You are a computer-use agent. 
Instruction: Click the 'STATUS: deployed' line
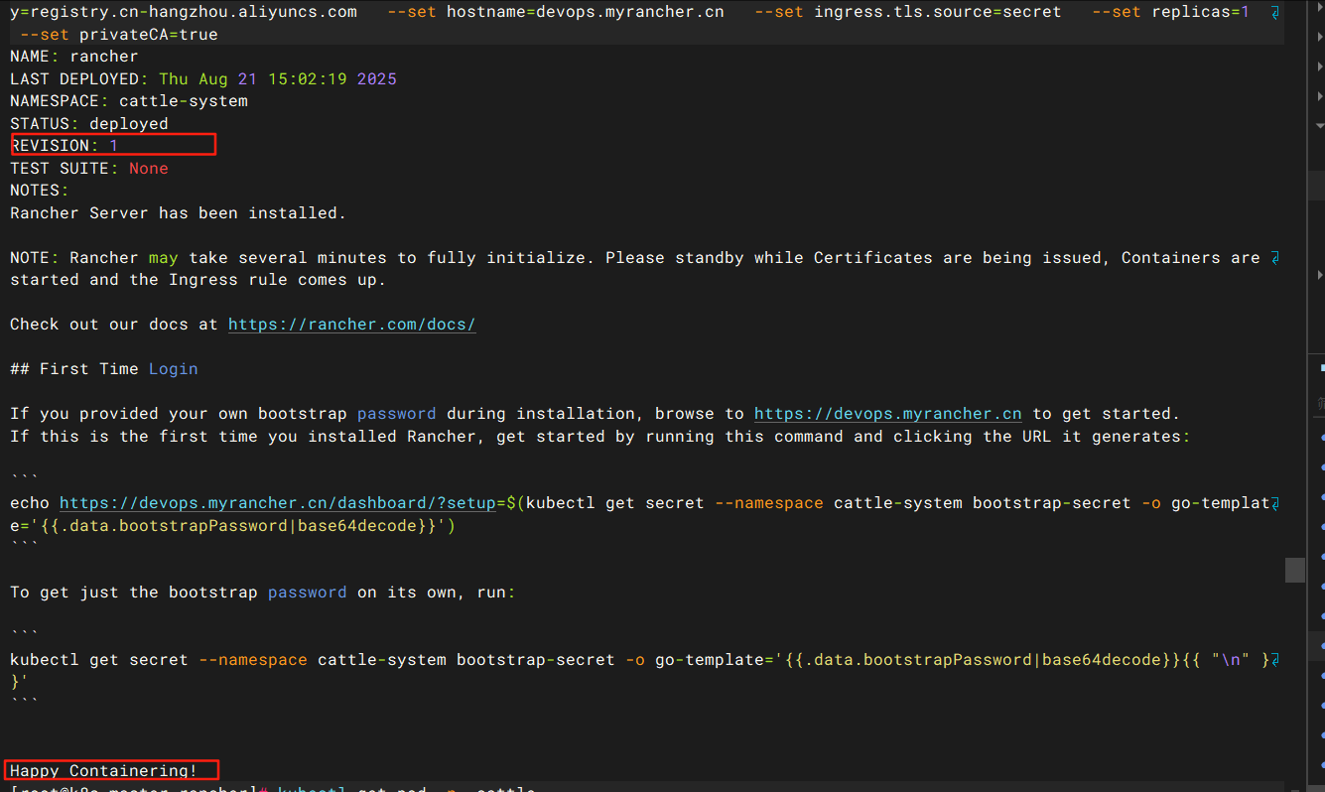coord(89,124)
